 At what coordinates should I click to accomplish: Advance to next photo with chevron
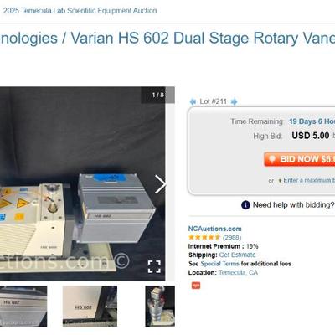tap(161, 184)
